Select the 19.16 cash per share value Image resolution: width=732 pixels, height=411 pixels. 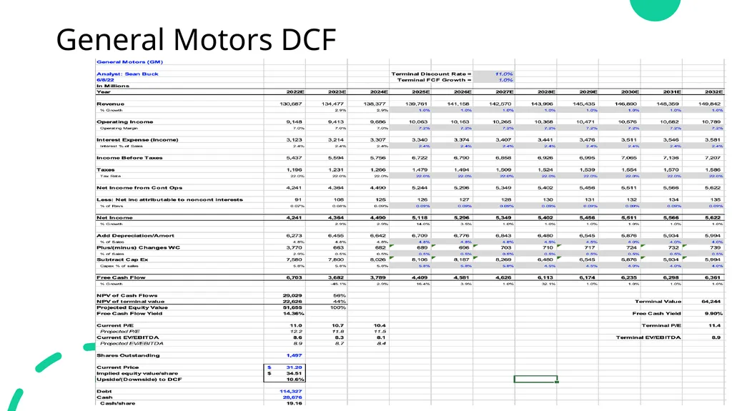pyautogui.click(x=294, y=403)
